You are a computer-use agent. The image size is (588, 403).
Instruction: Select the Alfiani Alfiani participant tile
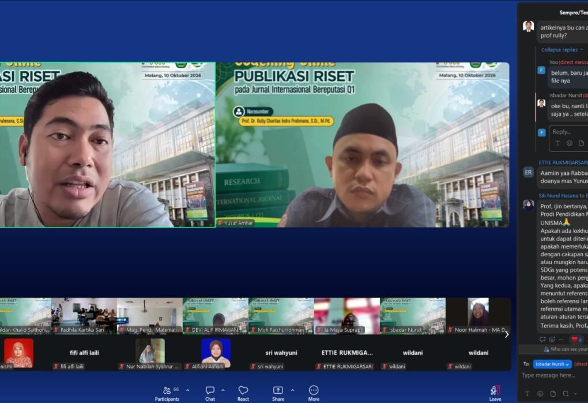coord(215,353)
